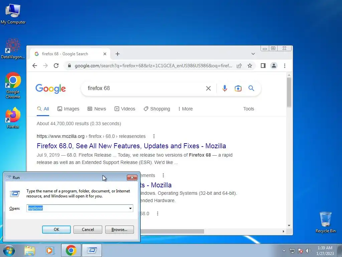Screen dimensions: 342x257
Task: Open a new Chrome tab with plus
Action: pyautogui.click(x=118, y=54)
